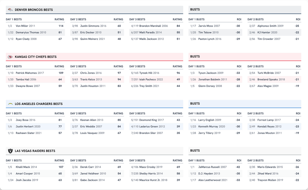Viewport: 308px width, 190px height.
Task: Click Justin Herbert 2020 row
Action: click(x=28, y=127)
